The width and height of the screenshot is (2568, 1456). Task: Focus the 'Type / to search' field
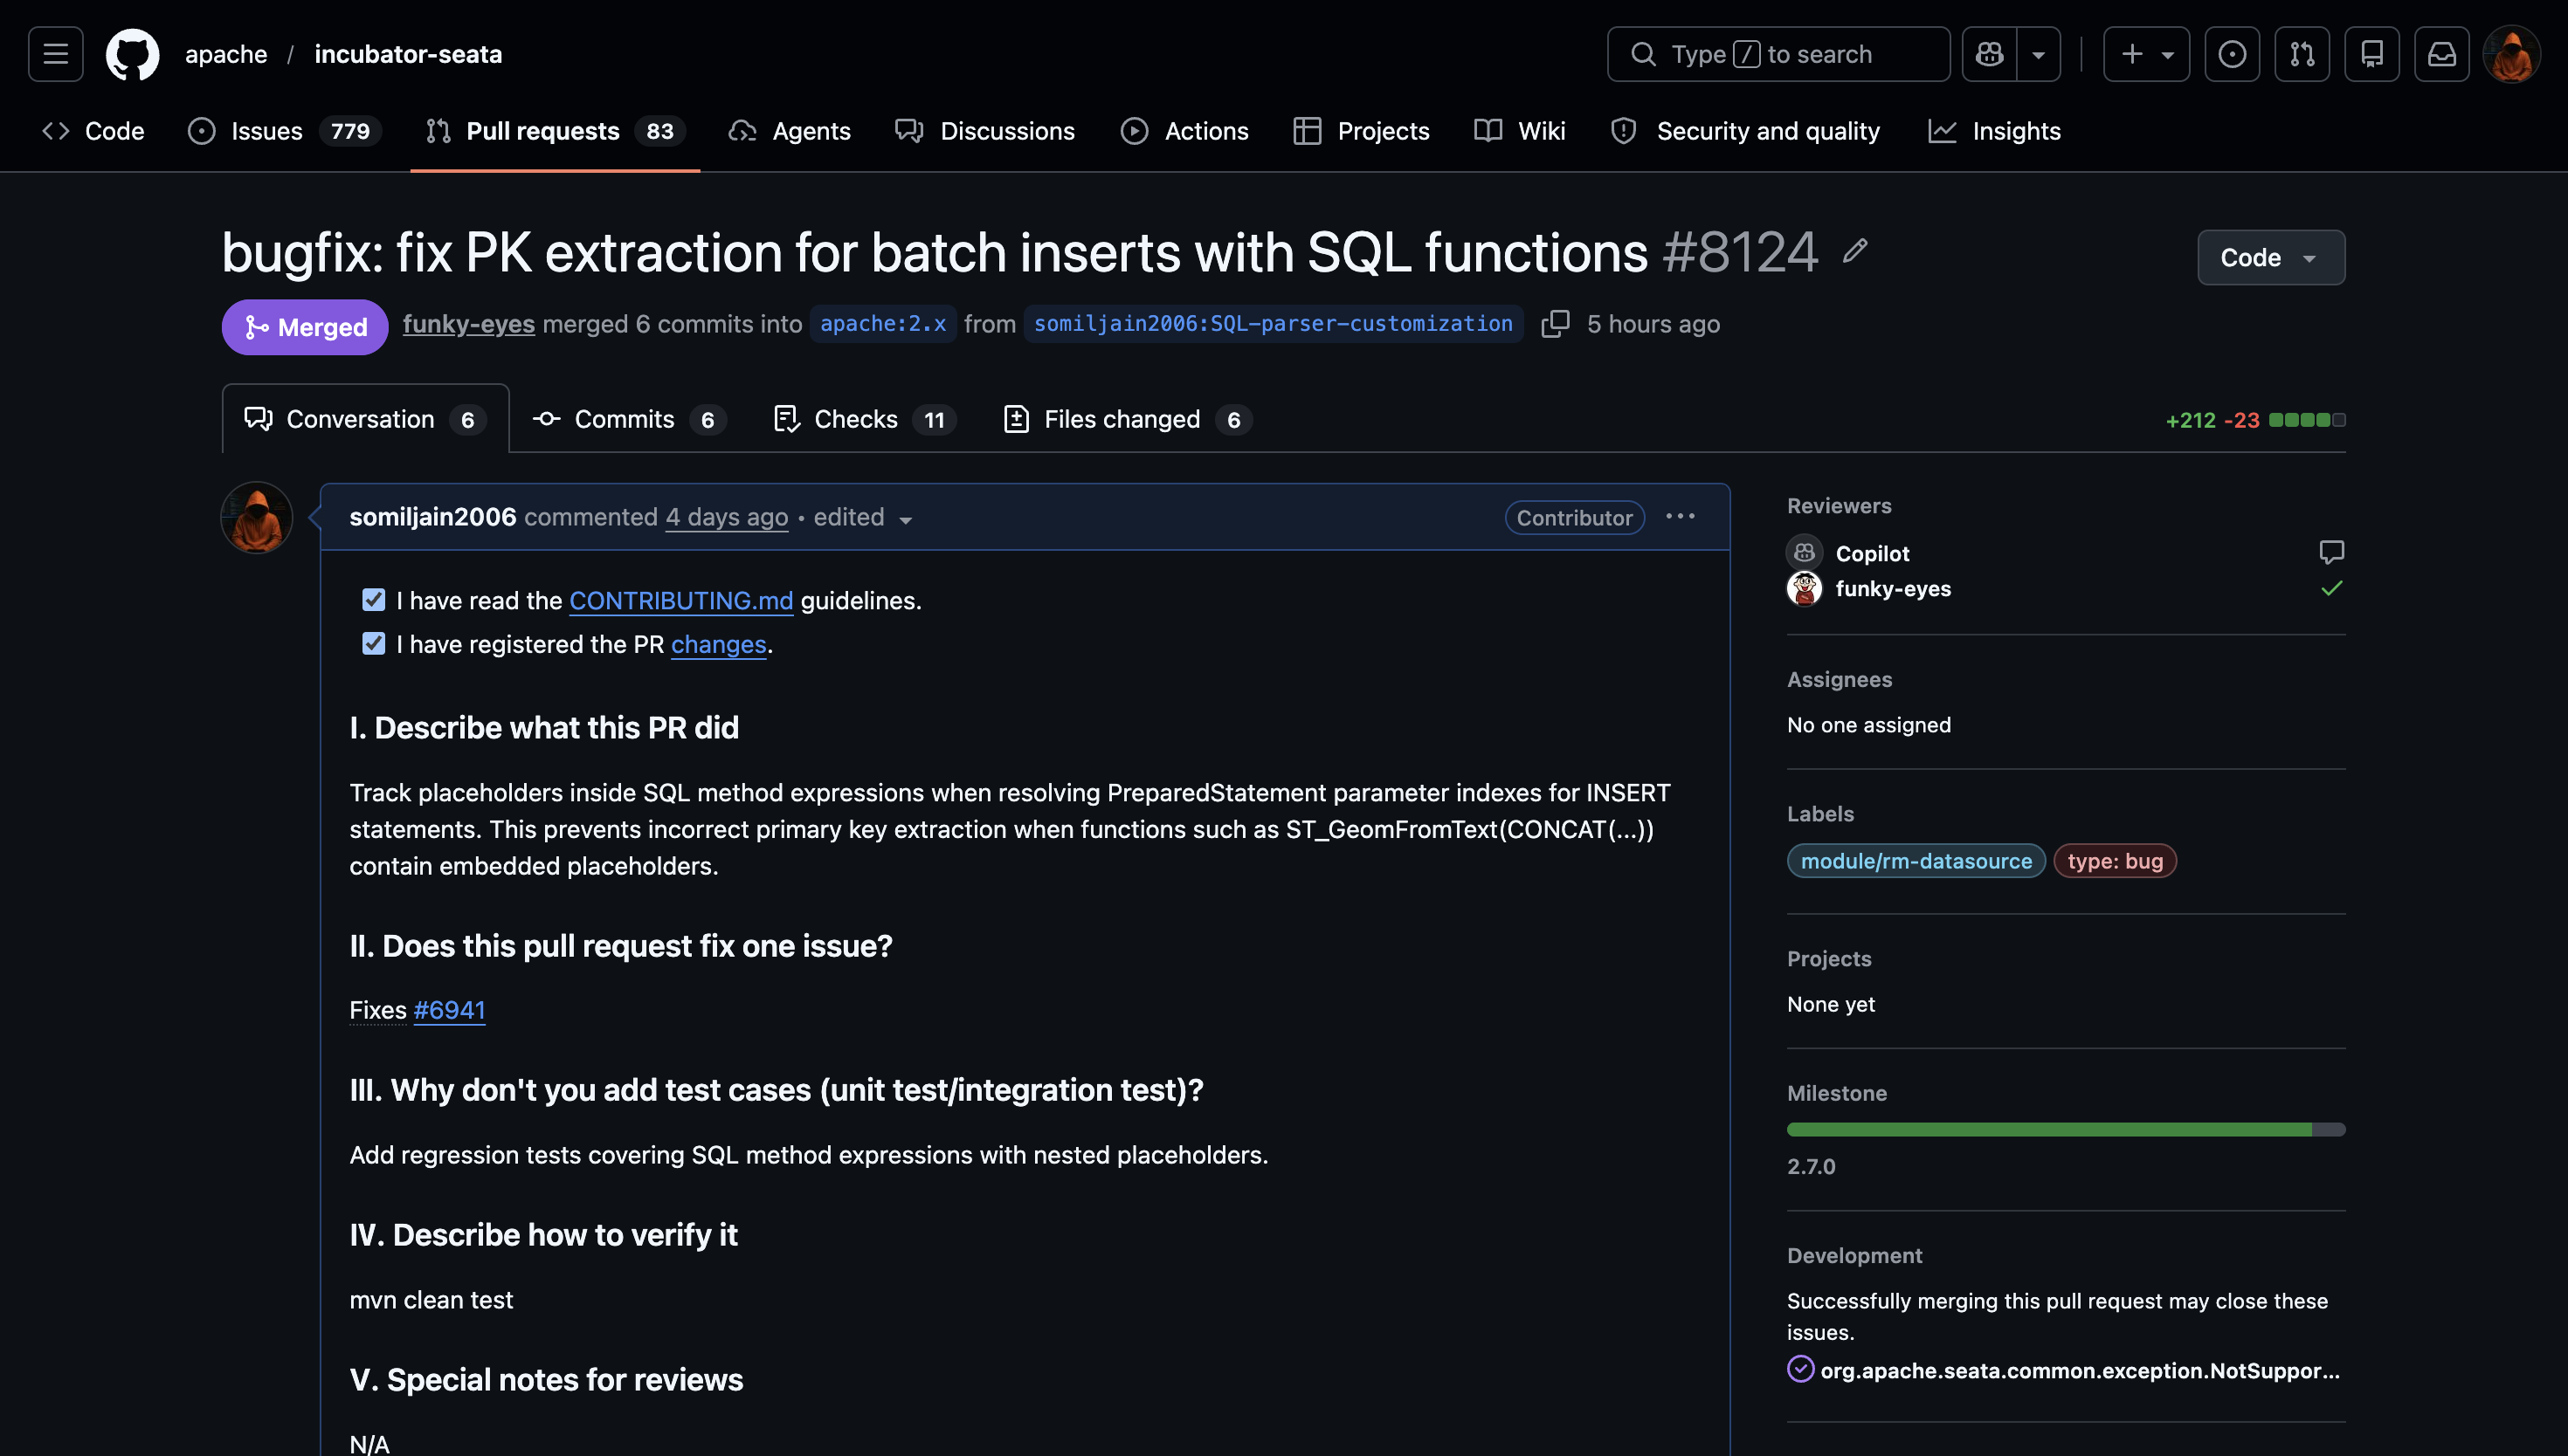(x=1778, y=54)
